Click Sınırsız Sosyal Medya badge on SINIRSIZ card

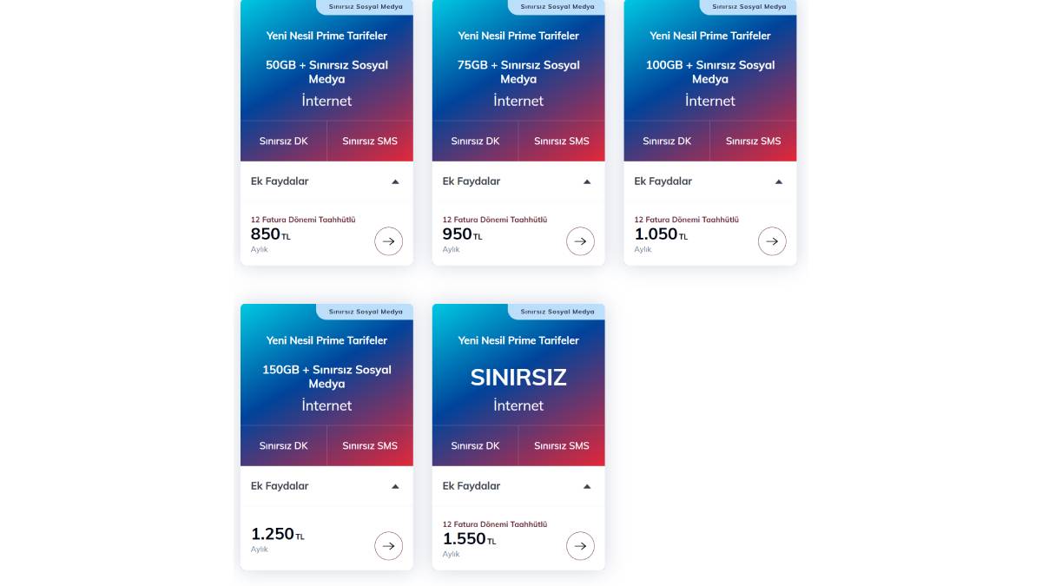[557, 312]
